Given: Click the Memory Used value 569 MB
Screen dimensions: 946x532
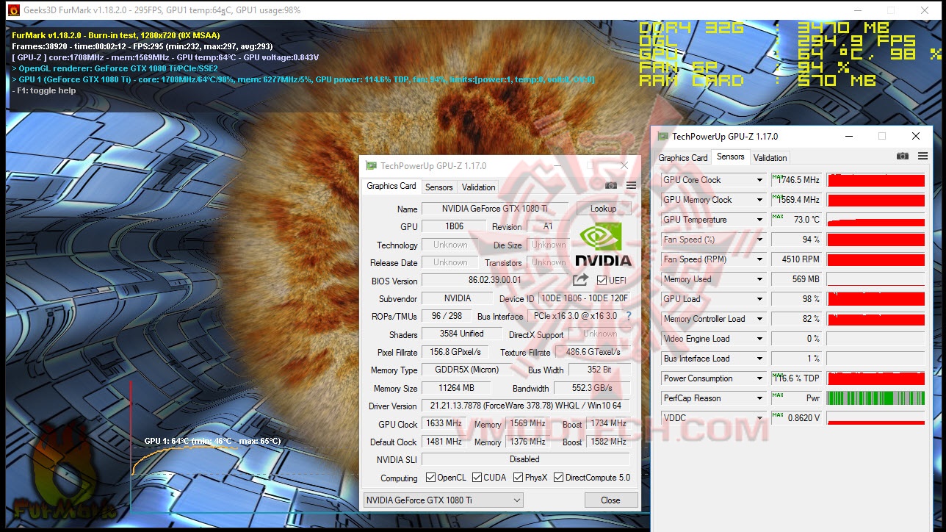Looking at the screenshot, I should [797, 279].
